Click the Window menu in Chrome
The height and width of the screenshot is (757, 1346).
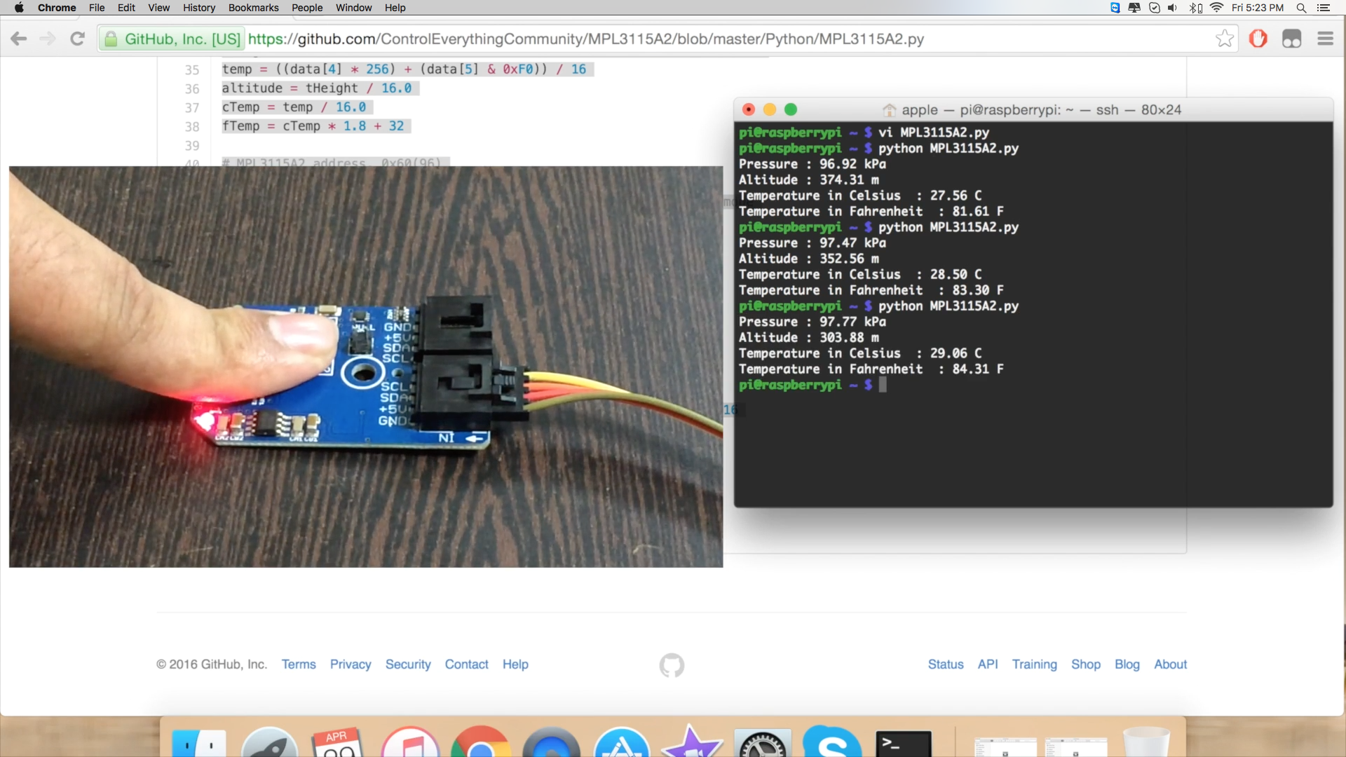point(353,8)
